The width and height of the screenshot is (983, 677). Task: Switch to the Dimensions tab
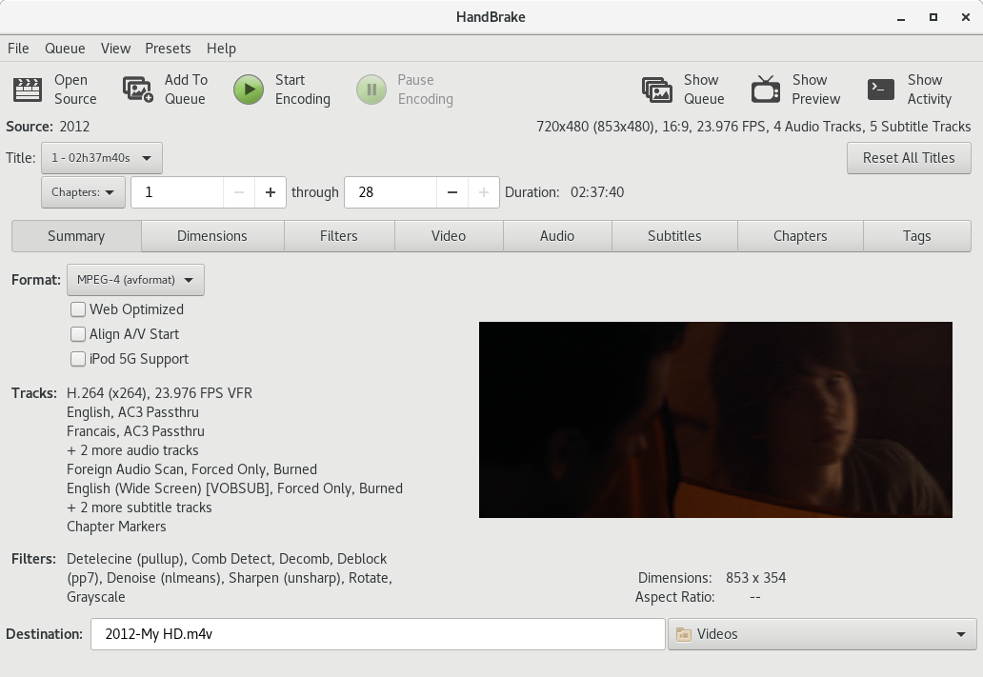pyautogui.click(x=212, y=236)
